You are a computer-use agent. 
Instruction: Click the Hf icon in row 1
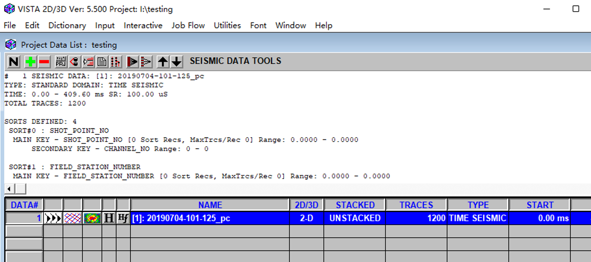click(123, 218)
